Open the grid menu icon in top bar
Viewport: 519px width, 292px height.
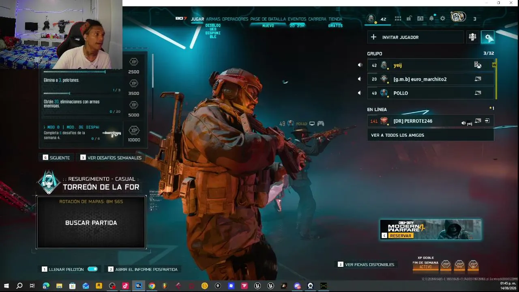(398, 19)
